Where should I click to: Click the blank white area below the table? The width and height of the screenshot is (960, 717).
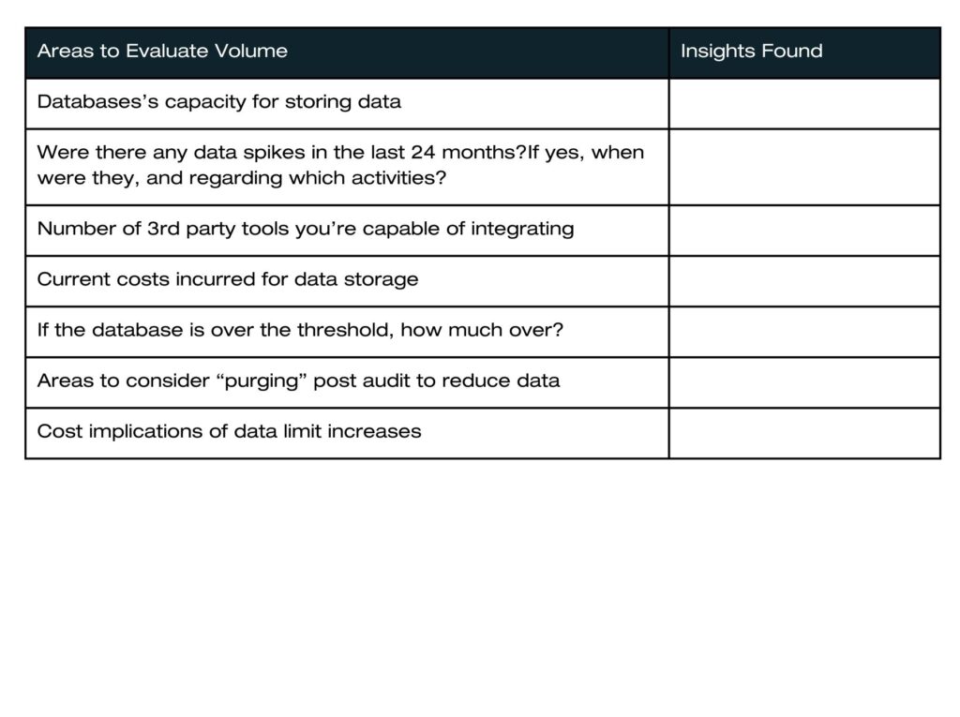point(480,581)
